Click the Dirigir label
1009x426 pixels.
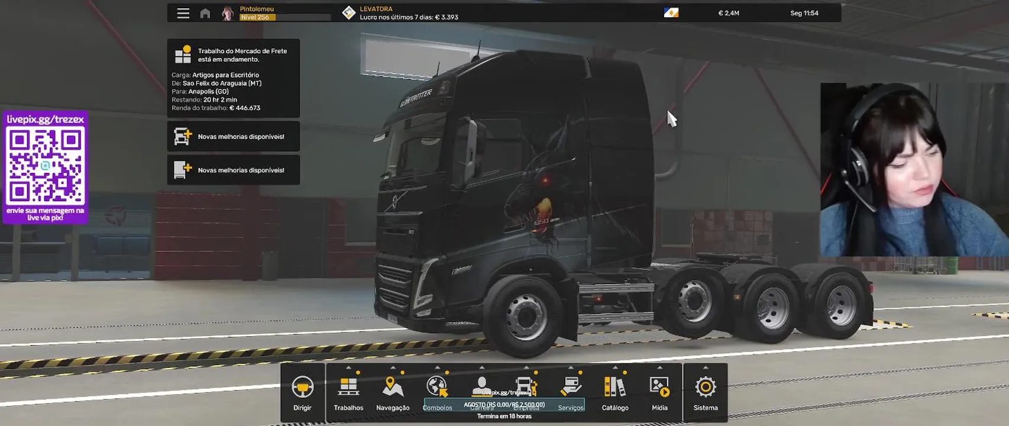(302, 408)
